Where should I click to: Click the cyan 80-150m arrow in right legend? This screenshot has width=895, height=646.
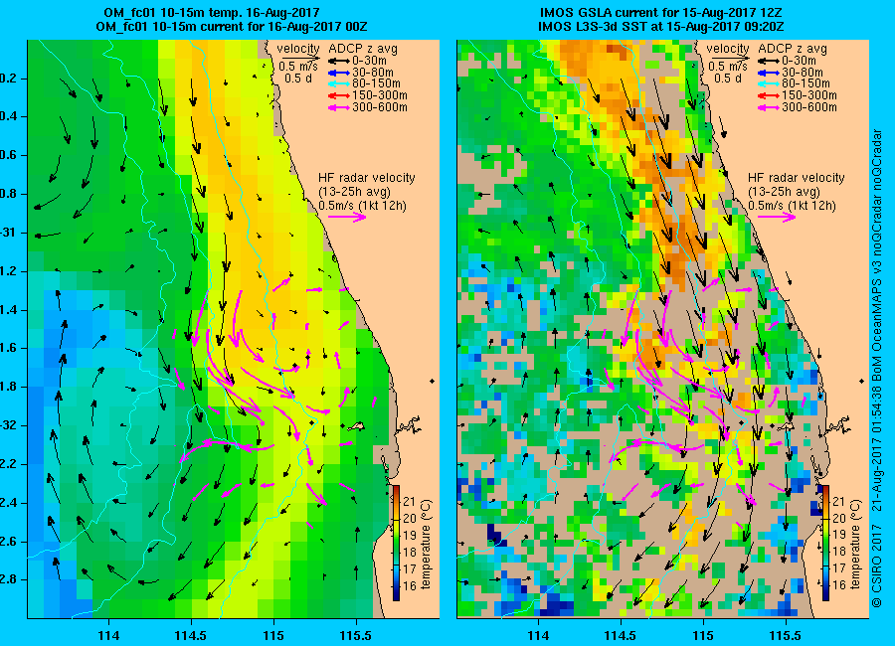point(769,83)
